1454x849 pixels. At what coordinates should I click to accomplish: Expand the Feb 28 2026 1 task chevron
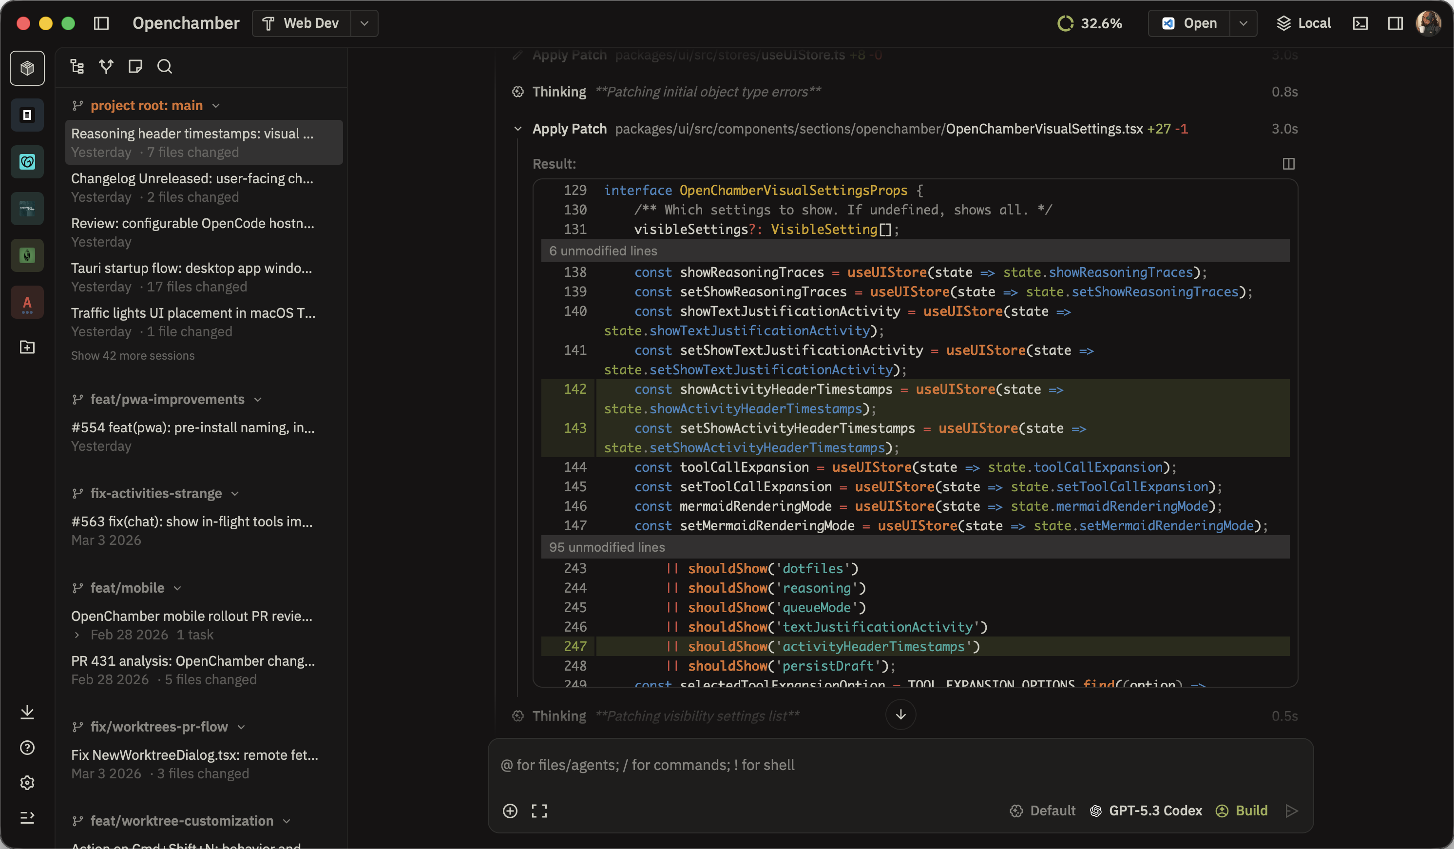(77, 635)
